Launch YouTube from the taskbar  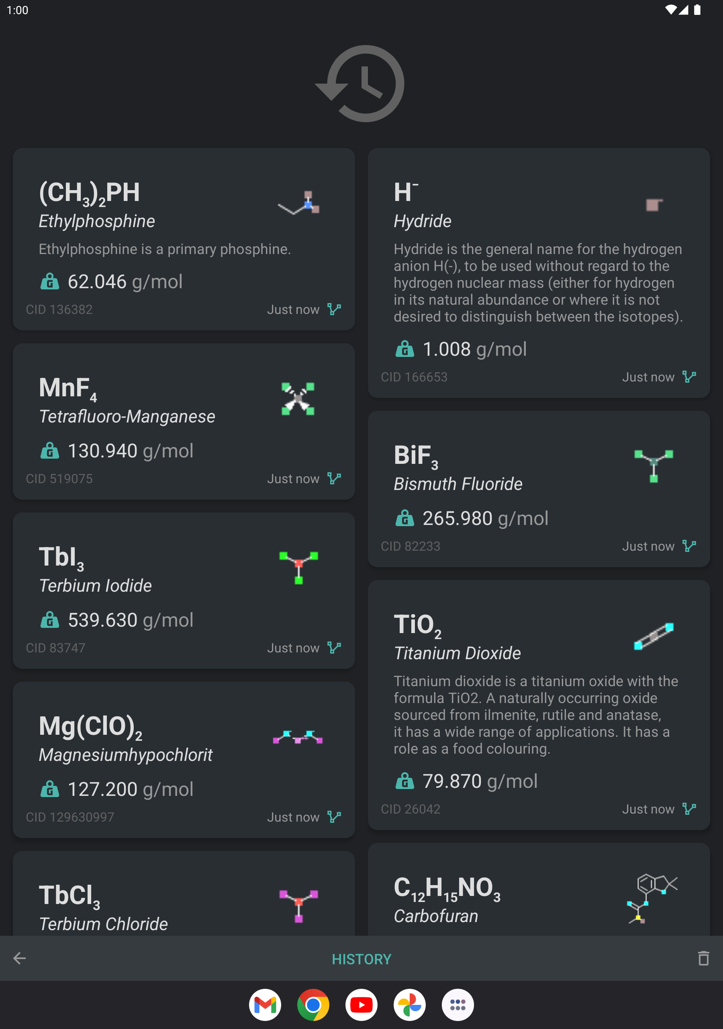tap(361, 1005)
